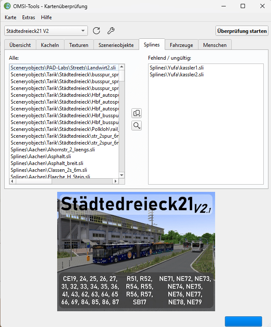Switch to the Kacheln tab
Viewport: 271px width, 327px height.
pos(50,45)
